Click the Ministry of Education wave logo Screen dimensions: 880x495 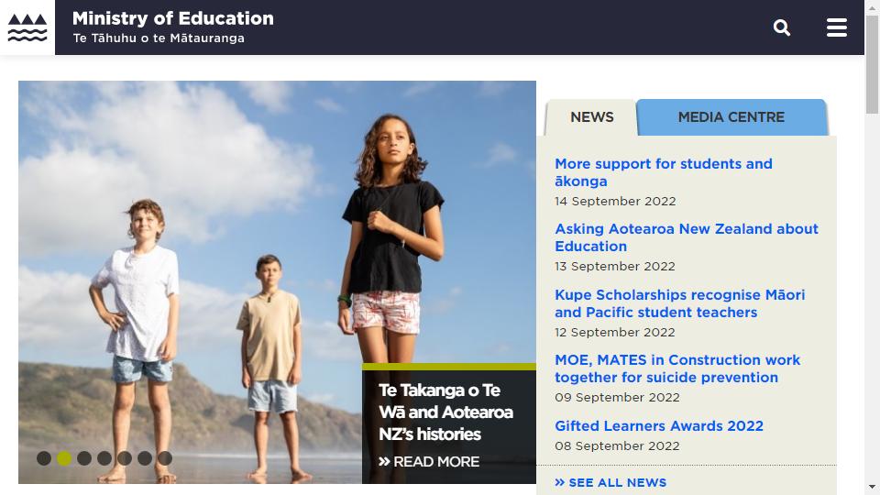click(x=27, y=27)
